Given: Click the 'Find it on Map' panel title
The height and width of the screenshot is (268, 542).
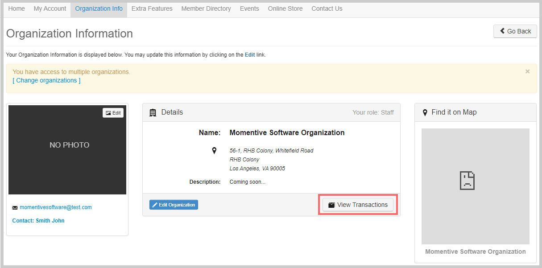Looking at the screenshot, I should pos(454,112).
